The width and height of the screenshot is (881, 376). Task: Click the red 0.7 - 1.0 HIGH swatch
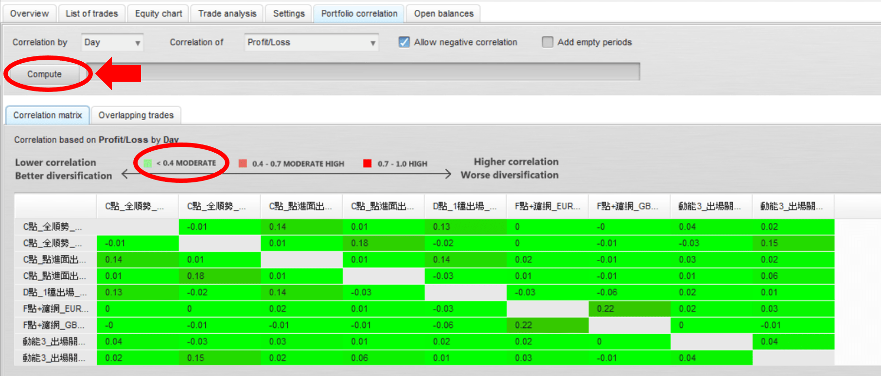(x=367, y=163)
